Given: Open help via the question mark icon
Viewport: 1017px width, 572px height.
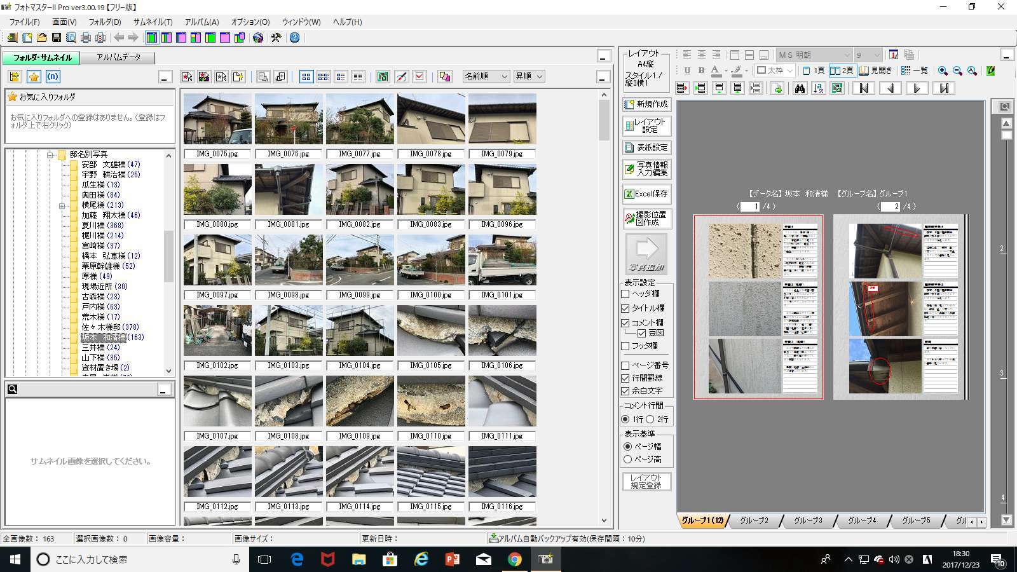Looking at the screenshot, I should coord(294,38).
